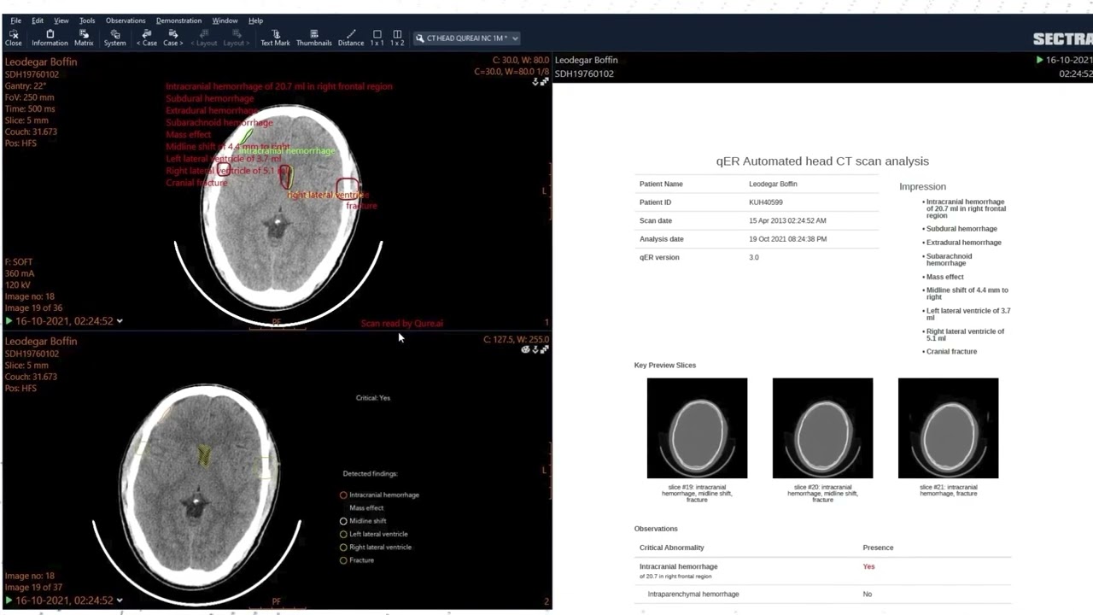Open the Observations menu

click(x=126, y=20)
